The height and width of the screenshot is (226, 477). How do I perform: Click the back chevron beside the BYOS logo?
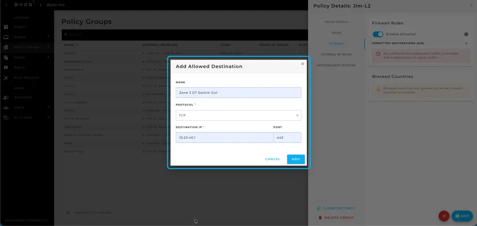[x=6, y=5]
